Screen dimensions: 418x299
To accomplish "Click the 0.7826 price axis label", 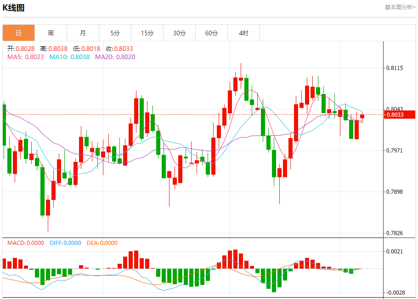I will pyautogui.click(x=395, y=233).
